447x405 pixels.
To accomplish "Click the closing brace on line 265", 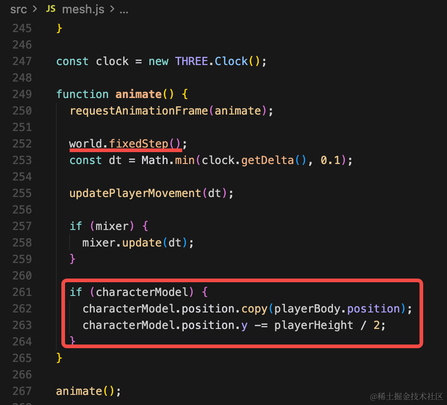I will 59,358.
